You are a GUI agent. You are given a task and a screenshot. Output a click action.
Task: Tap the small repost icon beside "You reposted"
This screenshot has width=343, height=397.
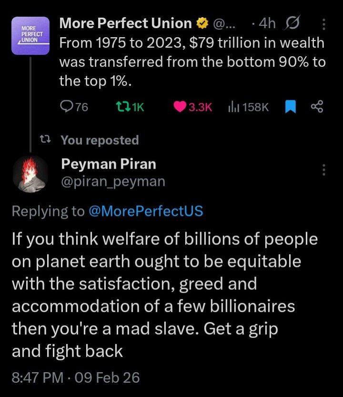pyautogui.click(x=45, y=140)
